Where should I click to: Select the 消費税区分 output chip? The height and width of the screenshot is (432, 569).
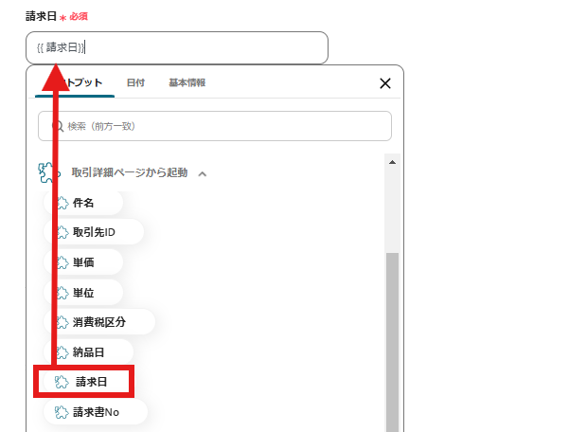[99, 322]
